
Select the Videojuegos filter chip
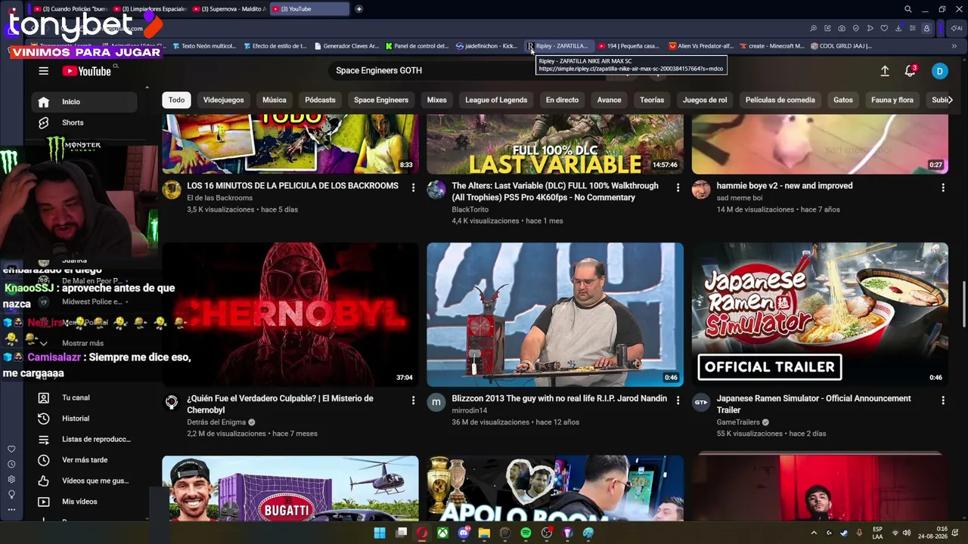click(x=223, y=100)
